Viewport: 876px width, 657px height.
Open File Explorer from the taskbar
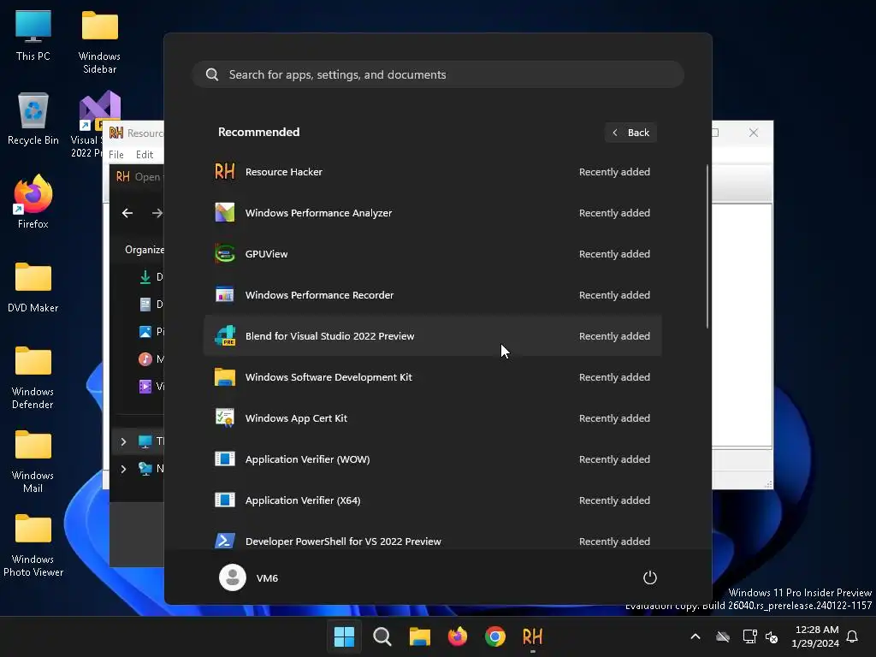[x=419, y=636]
